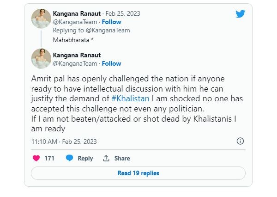Open the top Kangana Ranaut display name
This screenshot has width=277, height=197.
77,14
